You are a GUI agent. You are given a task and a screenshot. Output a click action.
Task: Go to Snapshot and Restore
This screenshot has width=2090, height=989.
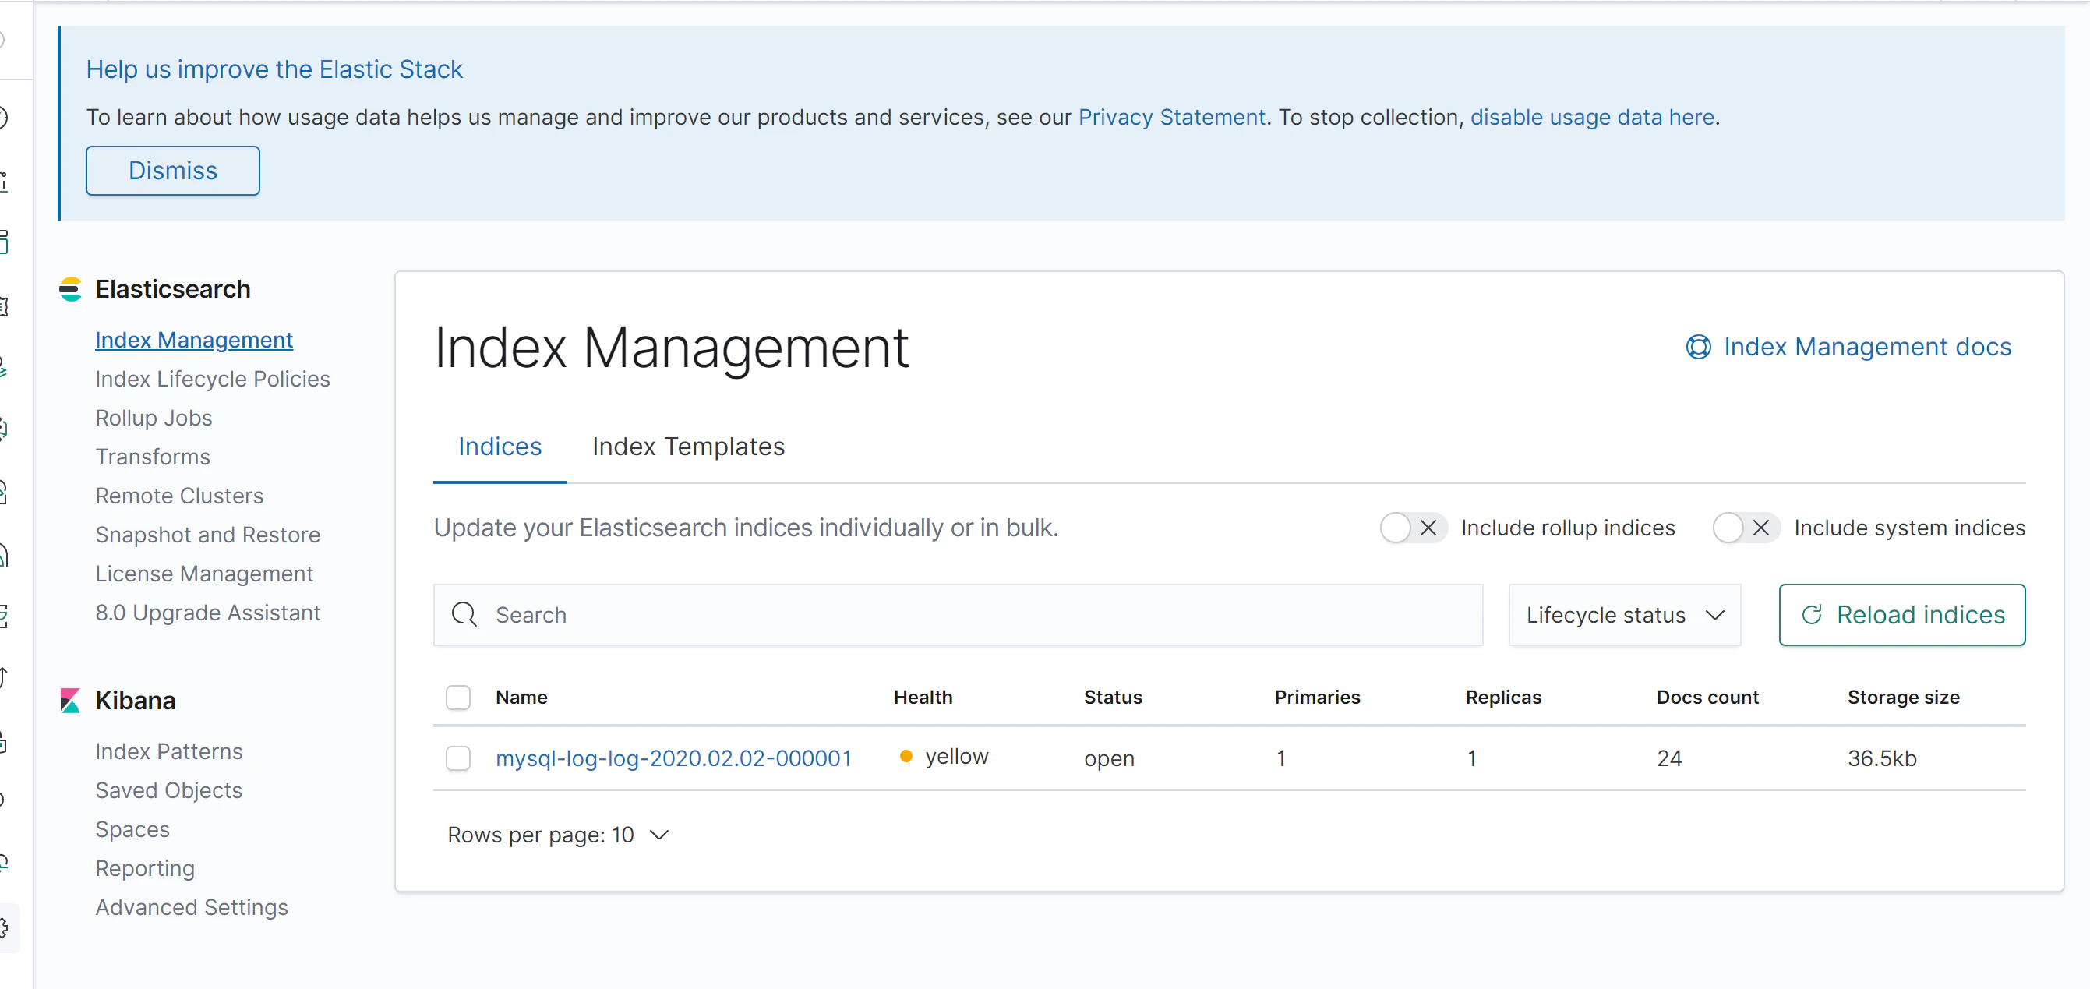coord(208,535)
